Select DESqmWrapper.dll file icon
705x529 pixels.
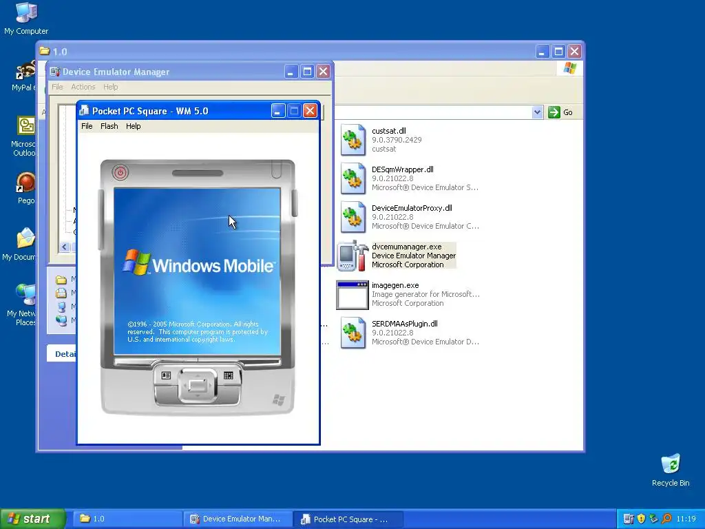click(x=353, y=178)
